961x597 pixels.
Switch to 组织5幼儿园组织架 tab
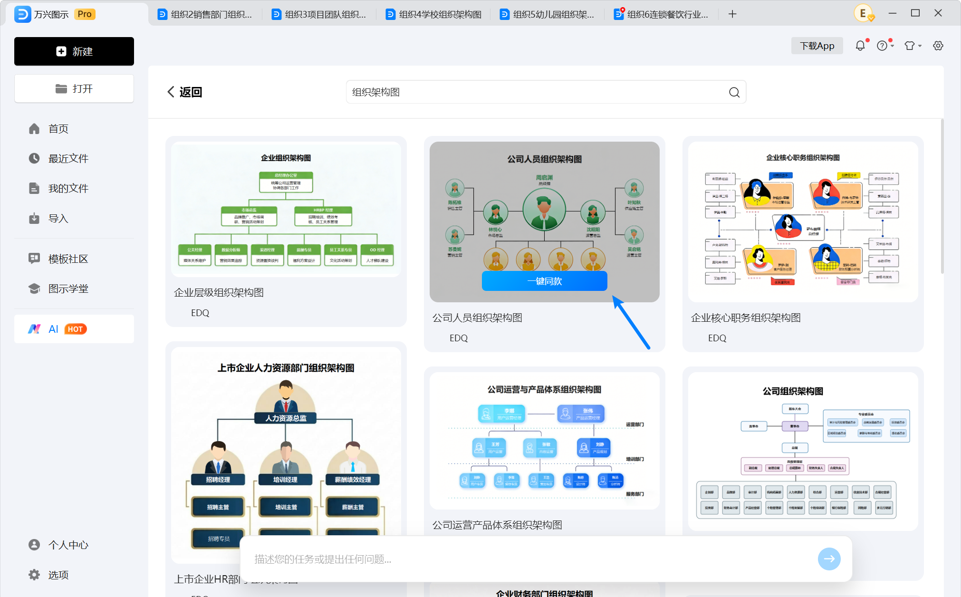coord(548,14)
